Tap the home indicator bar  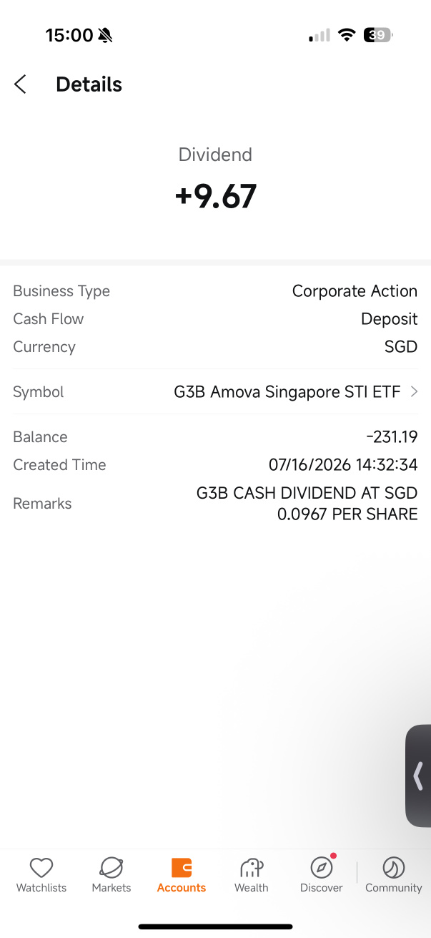(215, 927)
